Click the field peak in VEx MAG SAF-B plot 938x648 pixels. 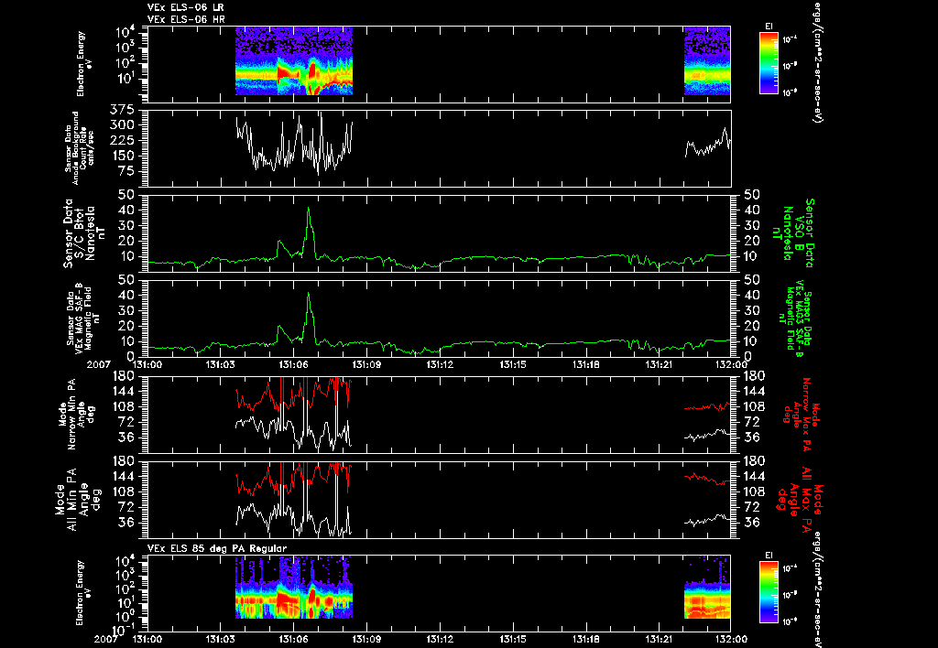[x=309, y=294]
